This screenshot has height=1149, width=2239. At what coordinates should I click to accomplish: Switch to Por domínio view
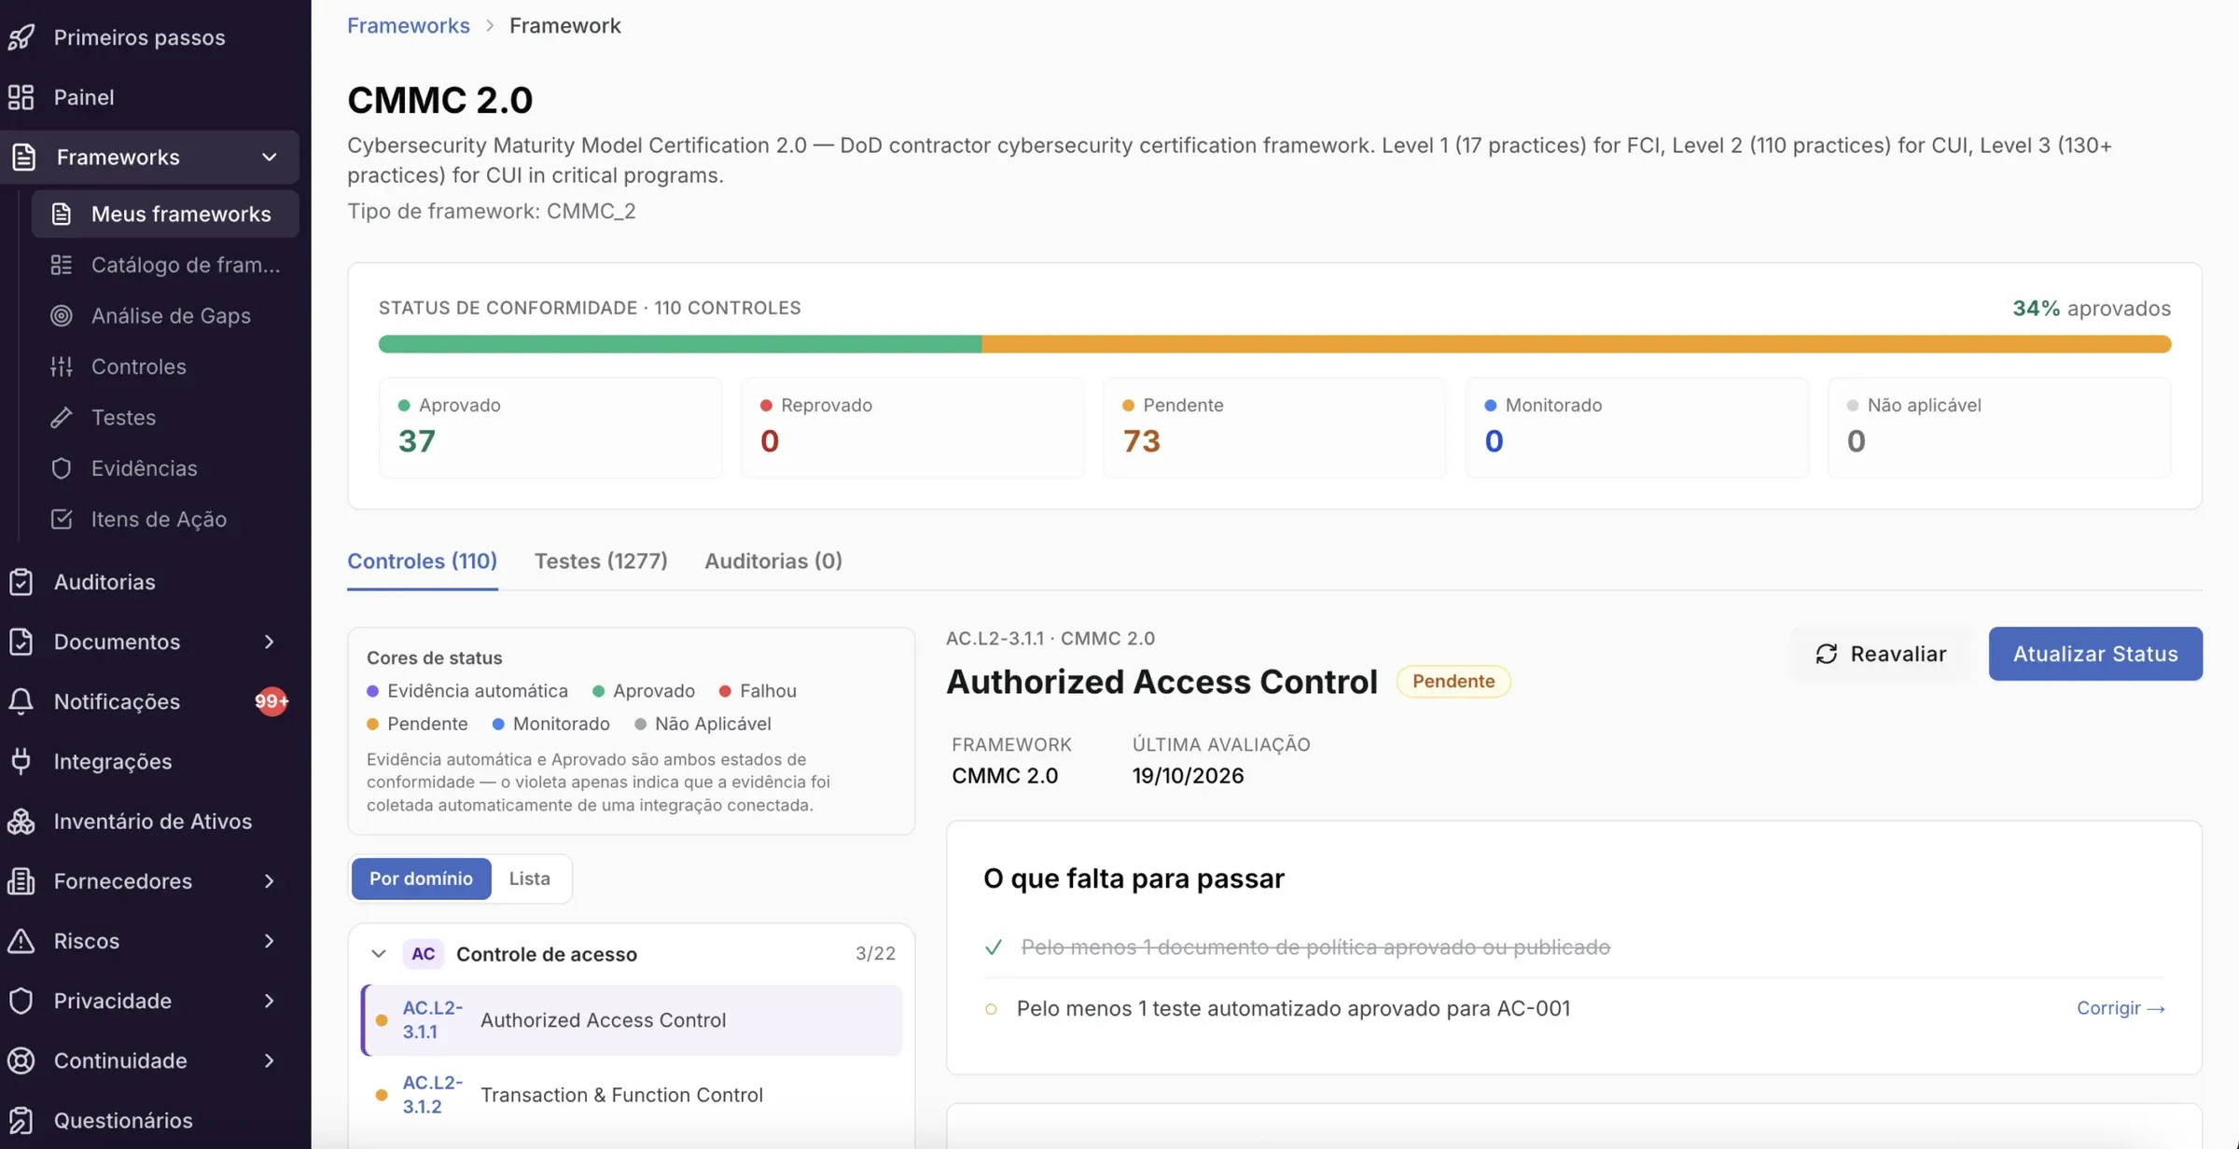tap(421, 879)
